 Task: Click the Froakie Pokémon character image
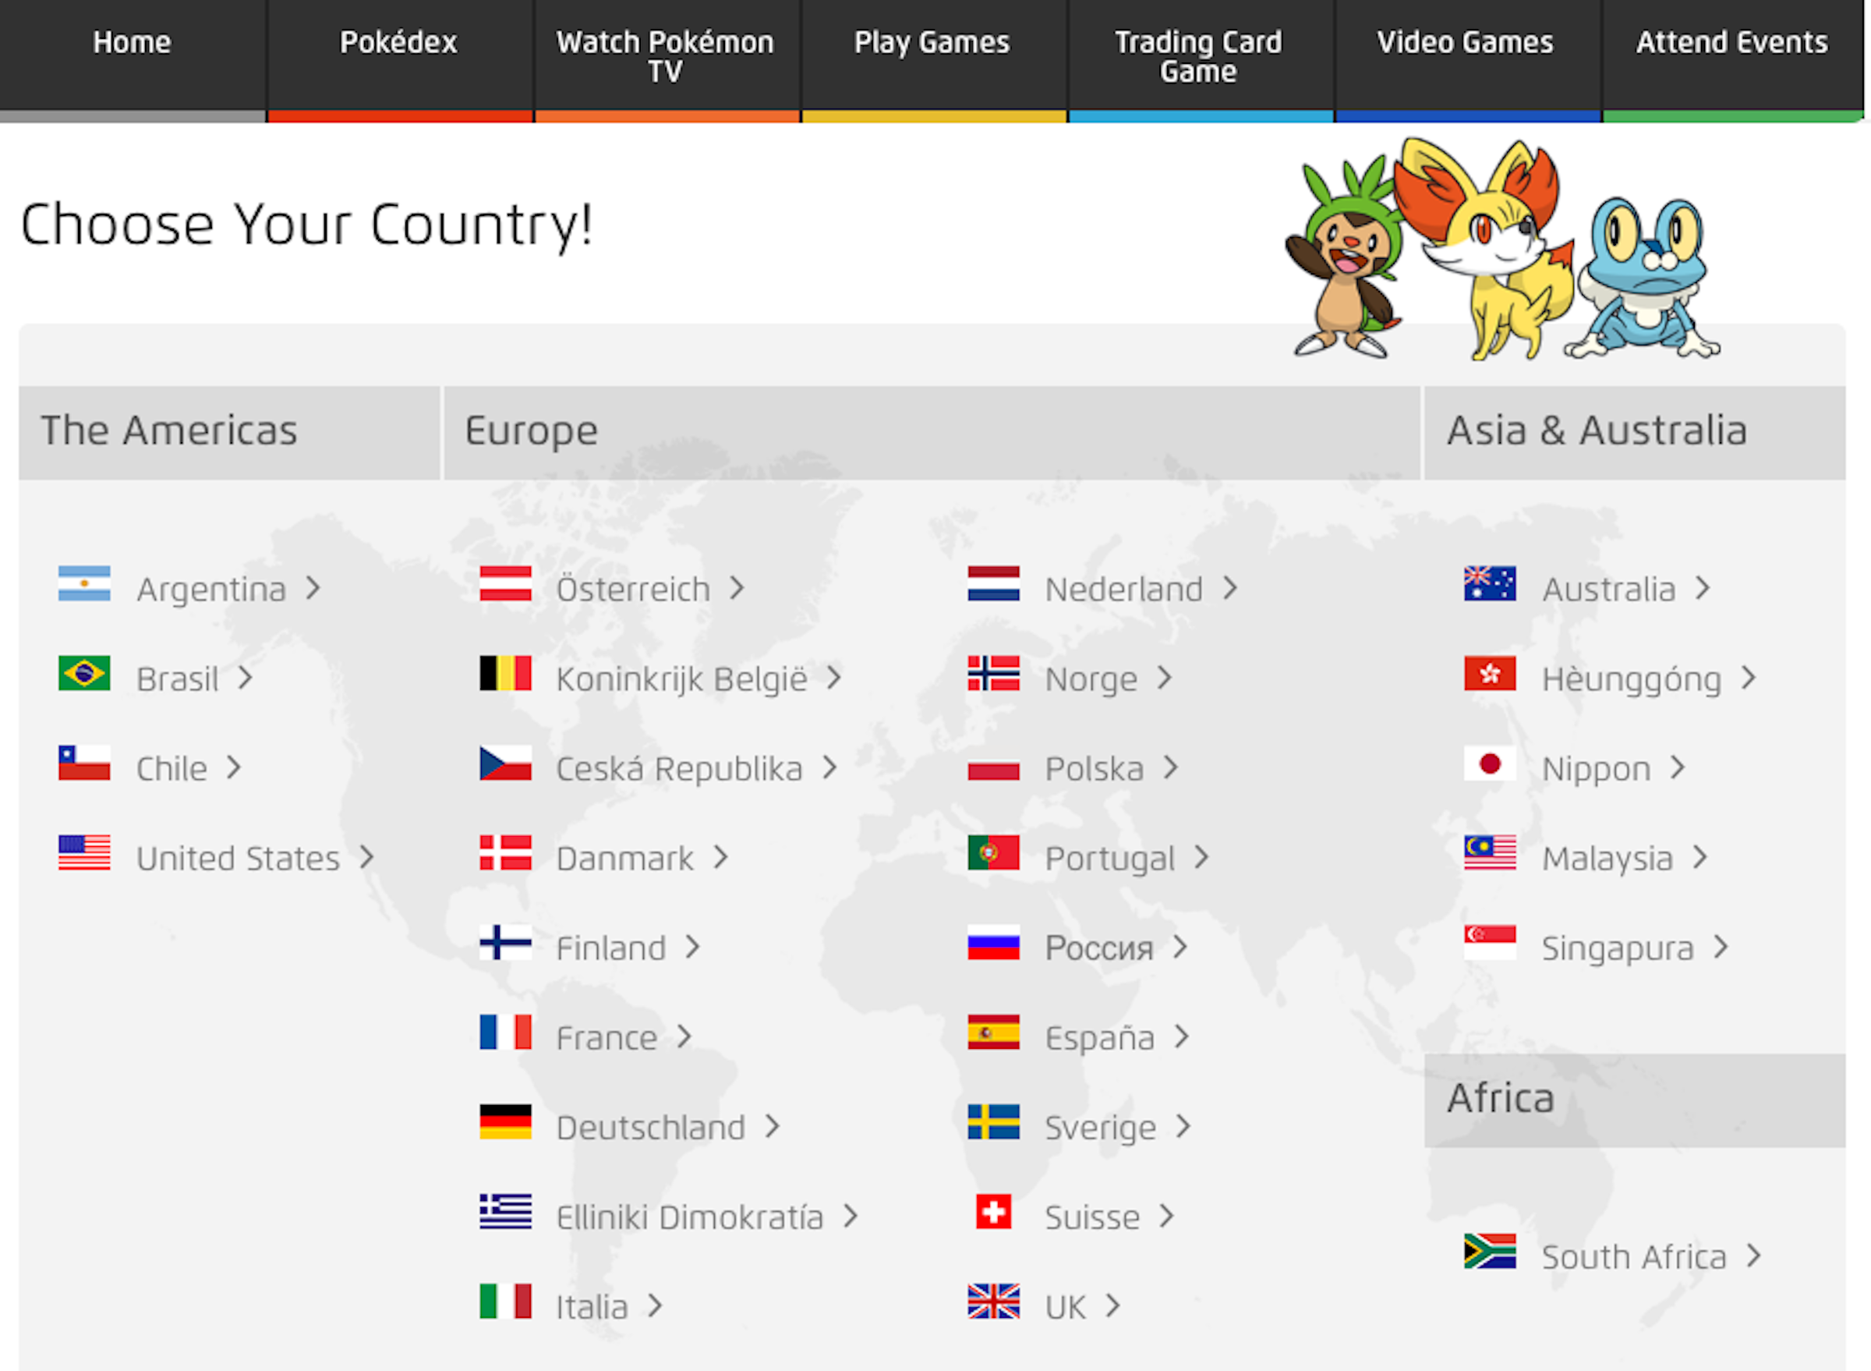click(1643, 278)
